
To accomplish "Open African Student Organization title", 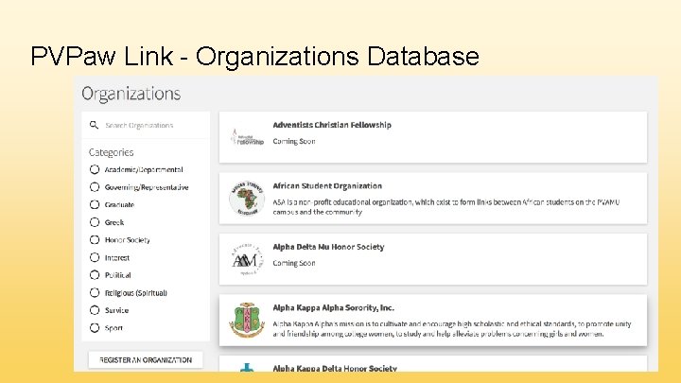I will [x=327, y=186].
